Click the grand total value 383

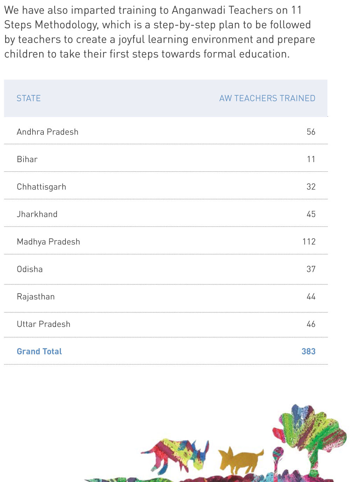click(309, 352)
